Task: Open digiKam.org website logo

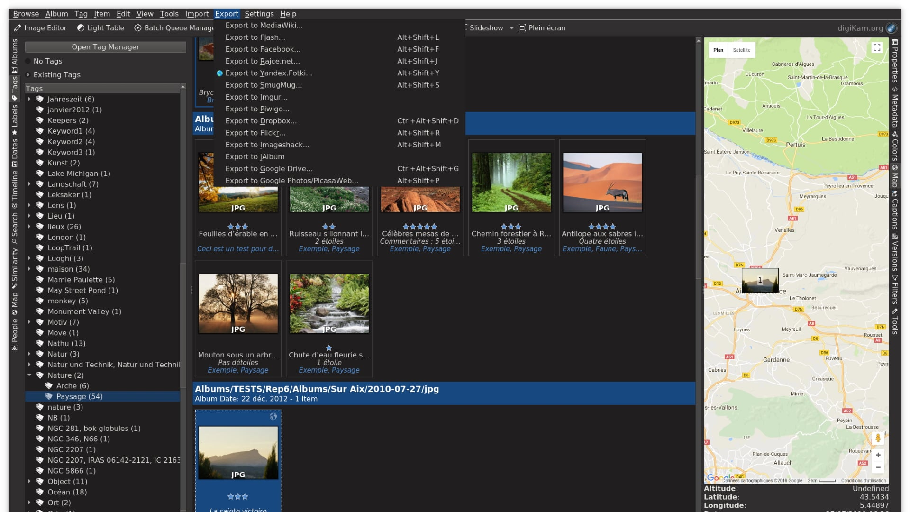Action: click(891, 28)
